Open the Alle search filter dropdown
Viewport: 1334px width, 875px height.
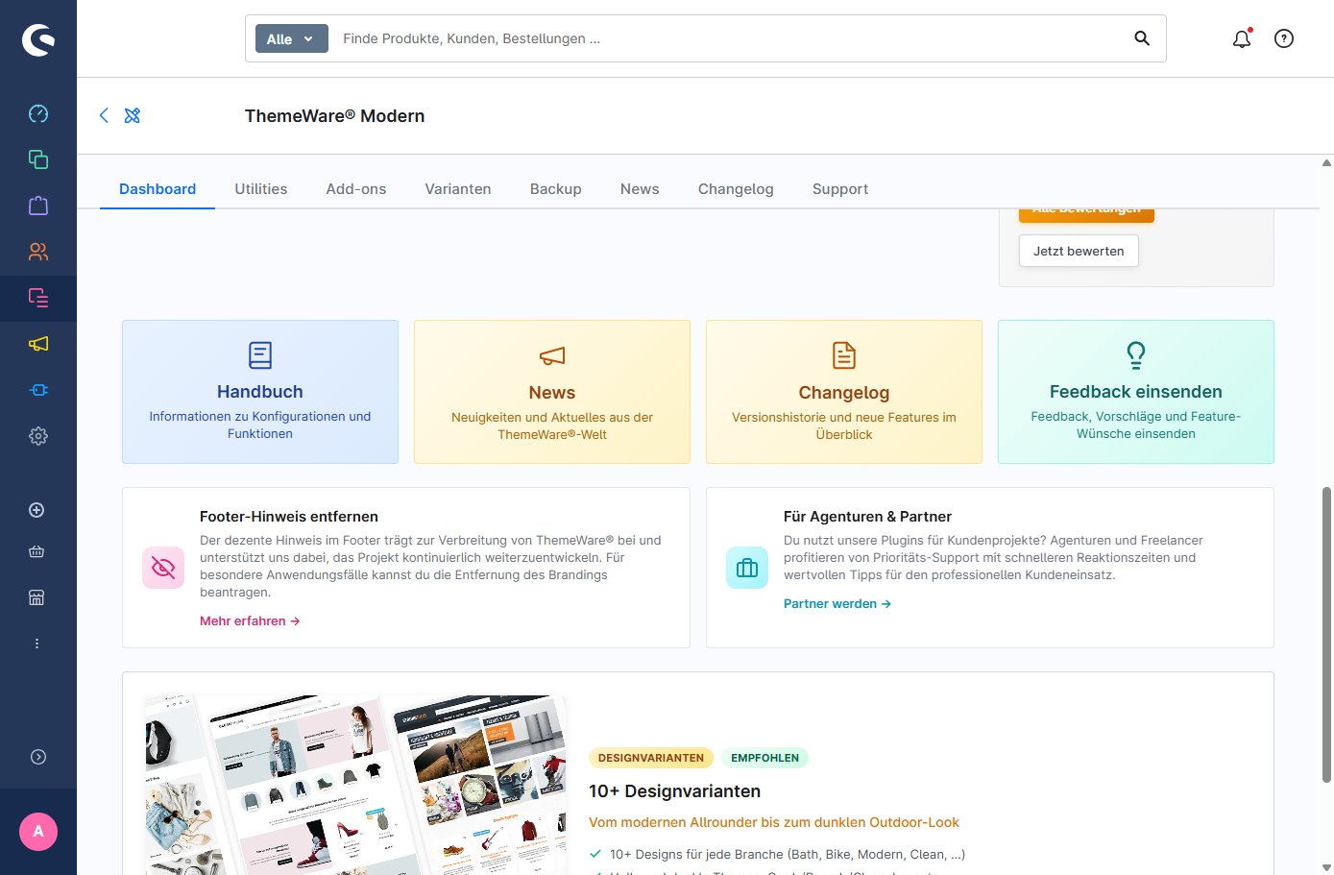[292, 38]
